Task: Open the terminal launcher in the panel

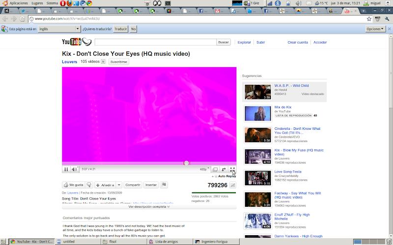Action: [168, 3]
